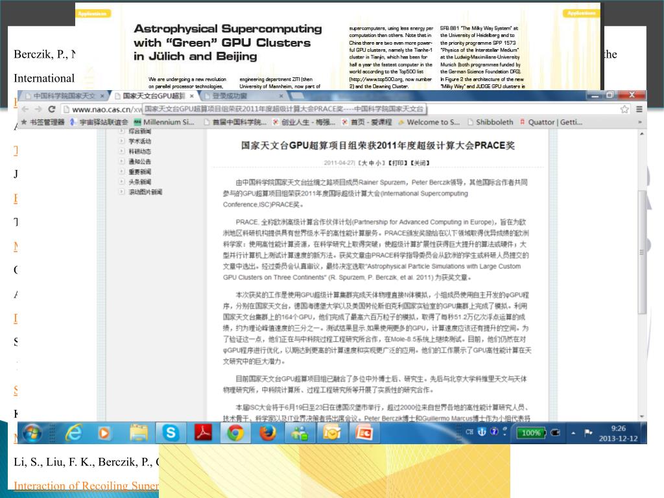The height and width of the screenshot is (498, 664).
Task: Expand the bookmarks bar overflow chevron
Action: click(640, 122)
